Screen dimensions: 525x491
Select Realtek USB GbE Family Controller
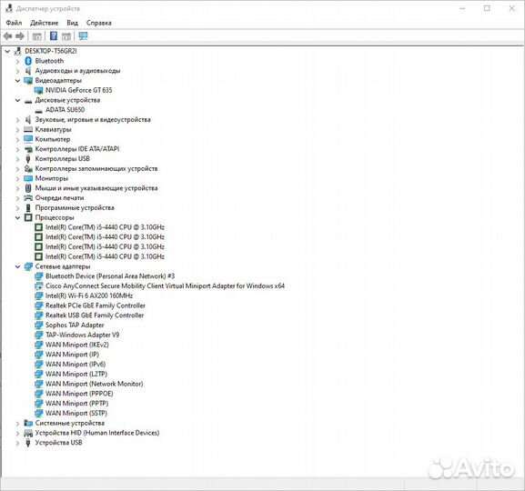(x=95, y=316)
